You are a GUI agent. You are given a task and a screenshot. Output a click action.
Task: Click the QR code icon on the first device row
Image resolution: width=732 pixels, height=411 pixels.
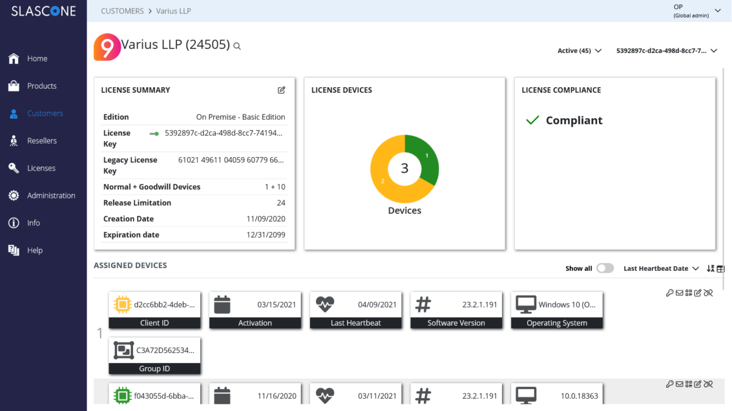[689, 293]
